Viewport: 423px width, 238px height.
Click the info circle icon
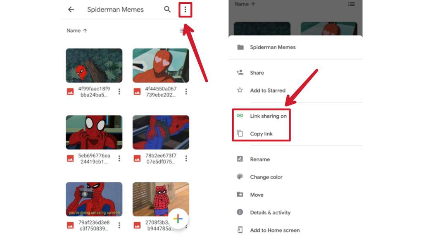coord(240,212)
